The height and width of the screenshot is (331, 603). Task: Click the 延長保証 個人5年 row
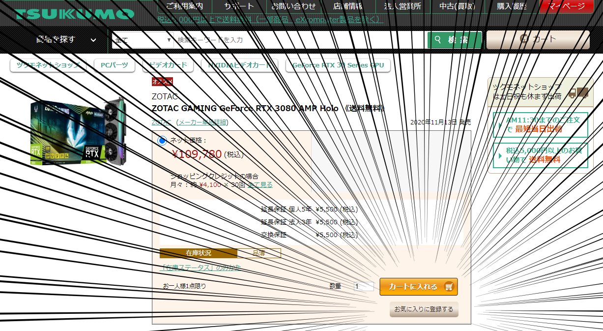coord(310,209)
